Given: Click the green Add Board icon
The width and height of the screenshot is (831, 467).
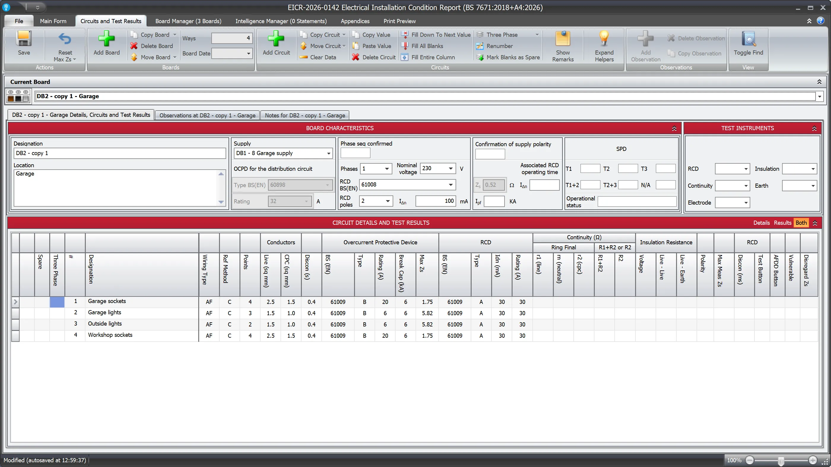Looking at the screenshot, I should pos(107,39).
